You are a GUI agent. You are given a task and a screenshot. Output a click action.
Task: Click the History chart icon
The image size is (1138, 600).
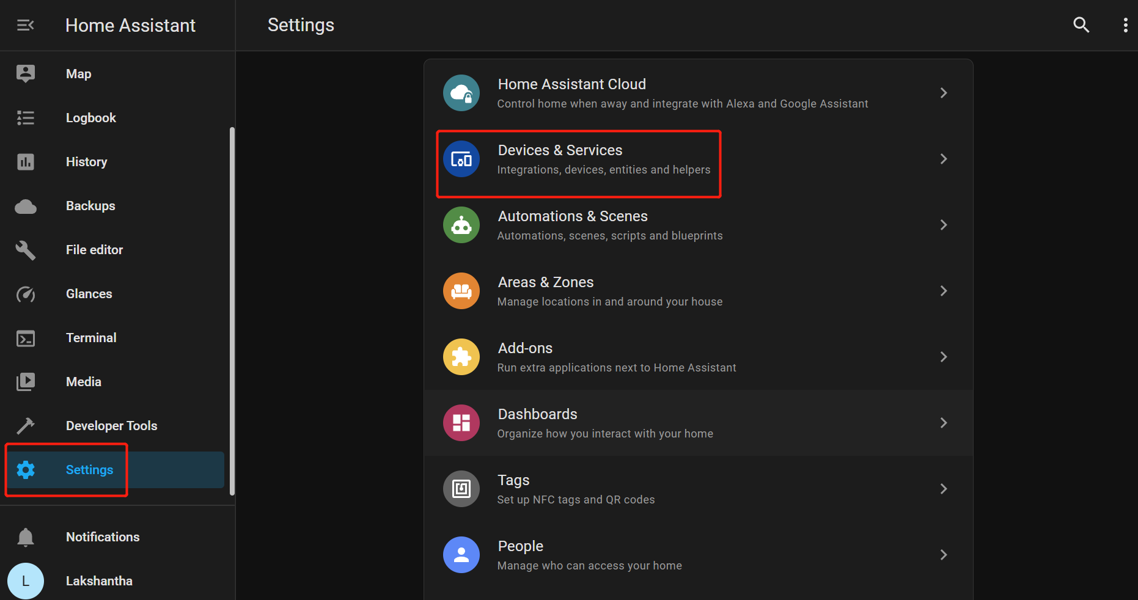pos(26,162)
